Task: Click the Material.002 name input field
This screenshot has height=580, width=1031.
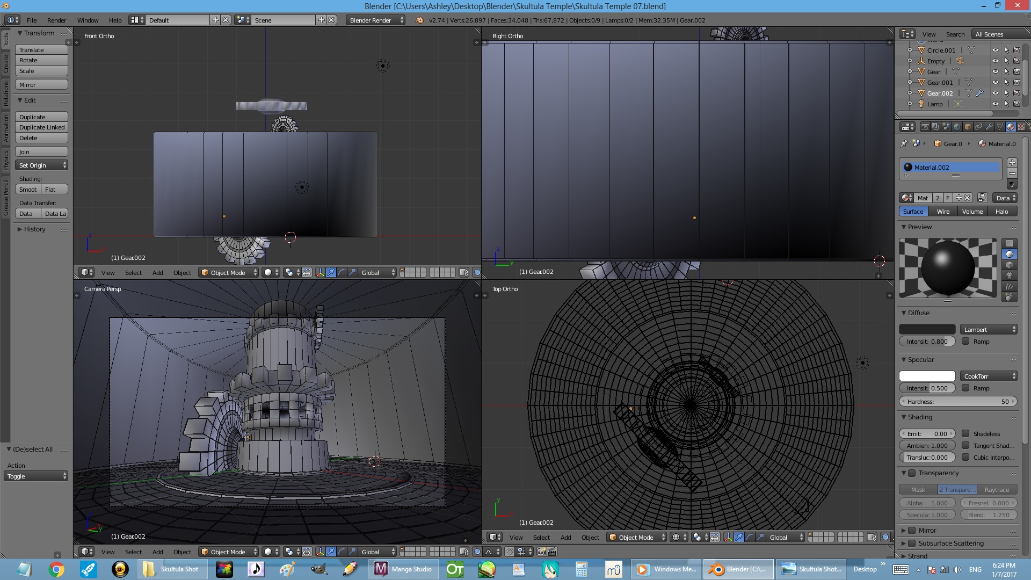Action: point(952,167)
